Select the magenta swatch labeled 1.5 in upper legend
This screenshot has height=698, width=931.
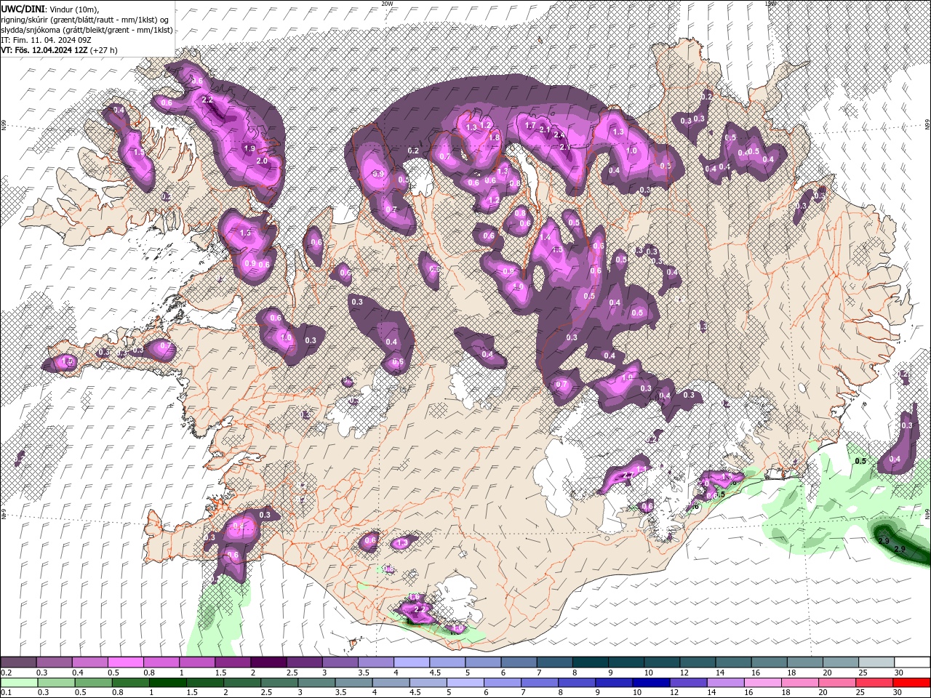pos(232,662)
